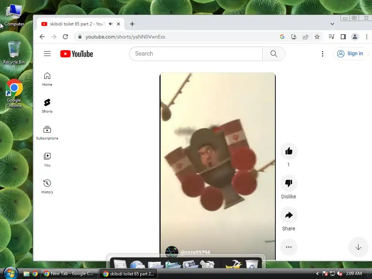Open muted volume tray icon
This screenshot has height=279, width=372.
pos(340,274)
